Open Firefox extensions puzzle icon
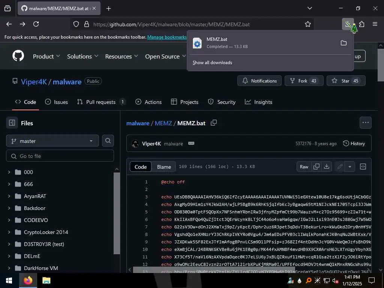Image resolution: width=384 pixels, height=288 pixels. [362, 24]
